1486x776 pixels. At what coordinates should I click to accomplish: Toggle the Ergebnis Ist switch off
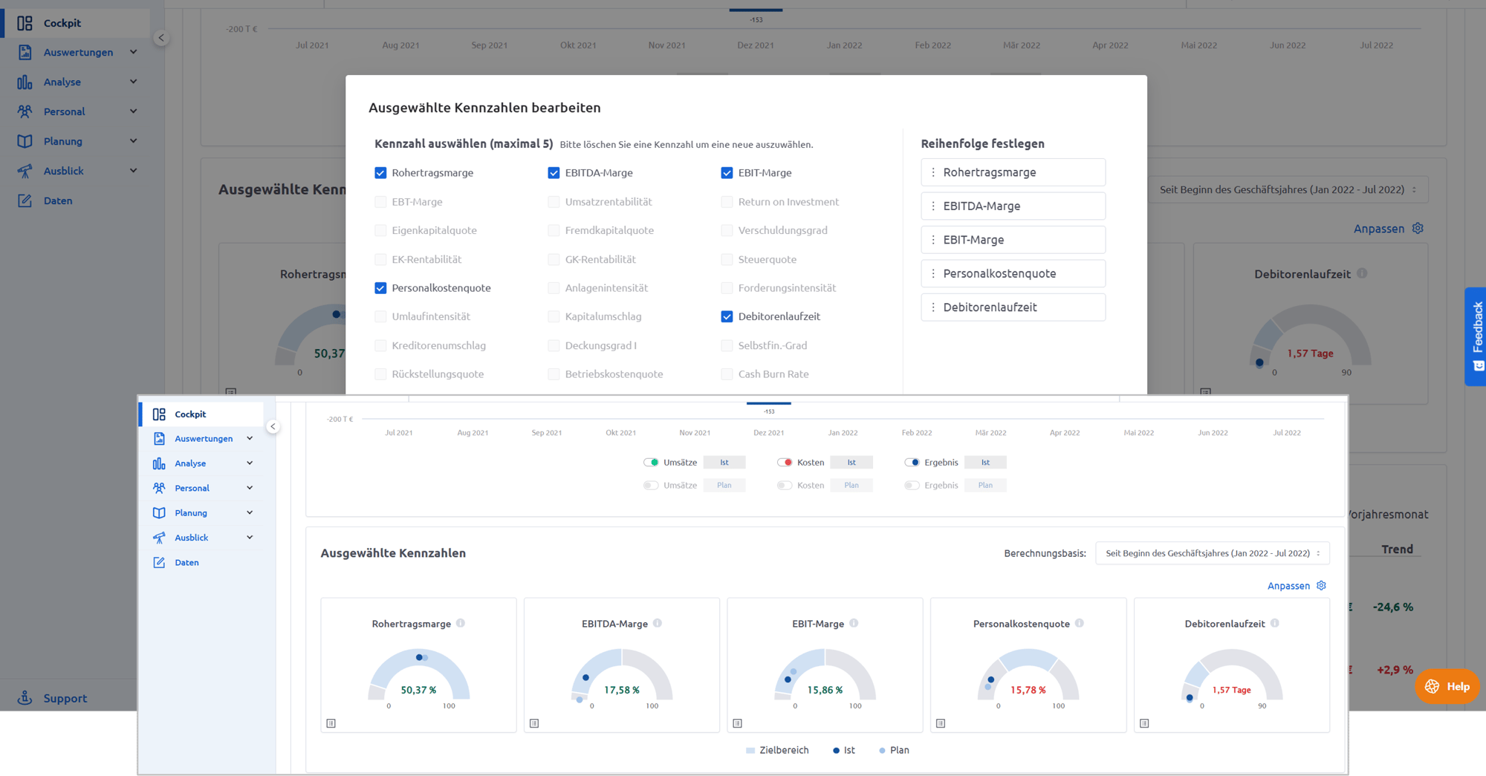point(912,462)
